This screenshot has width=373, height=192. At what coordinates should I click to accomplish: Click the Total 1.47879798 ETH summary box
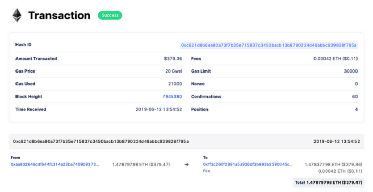pos(328,183)
